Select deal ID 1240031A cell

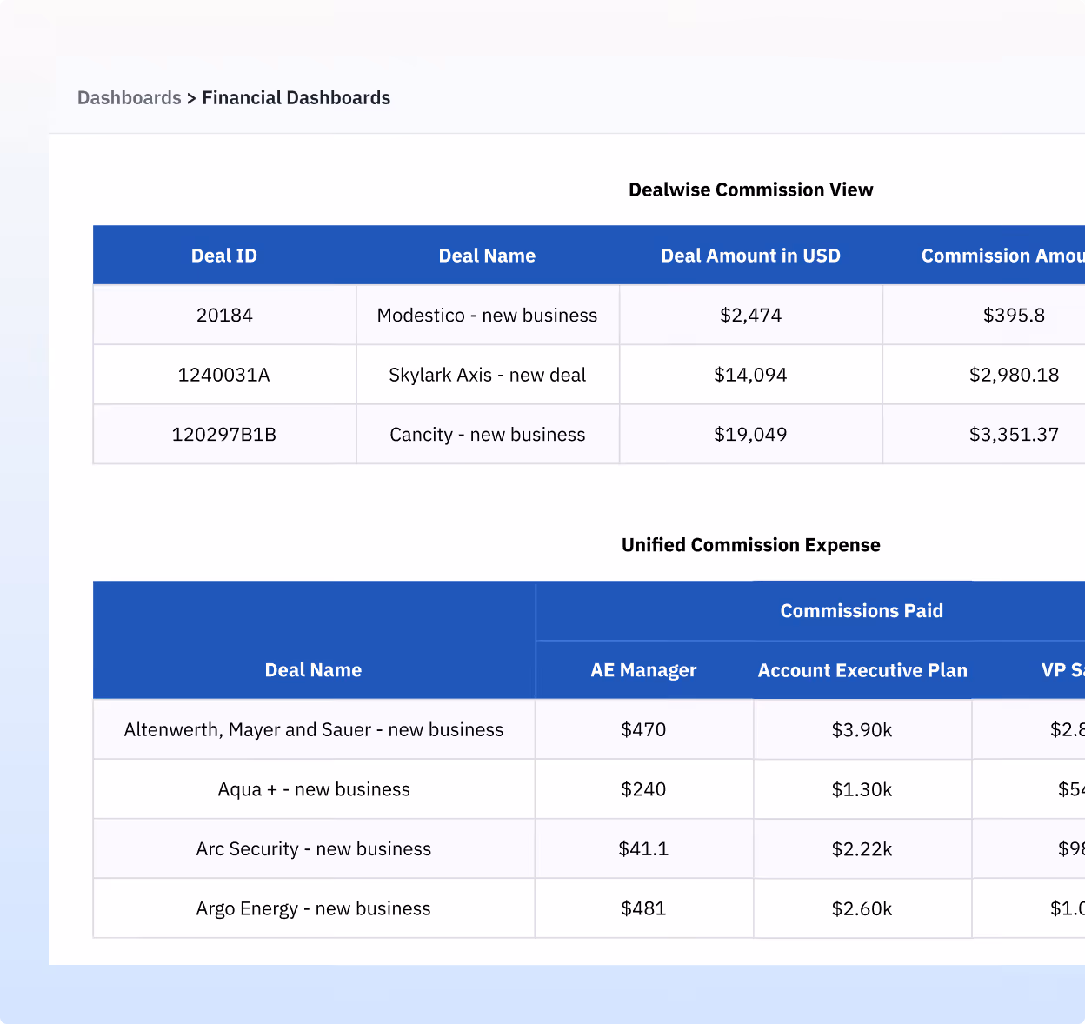(224, 375)
